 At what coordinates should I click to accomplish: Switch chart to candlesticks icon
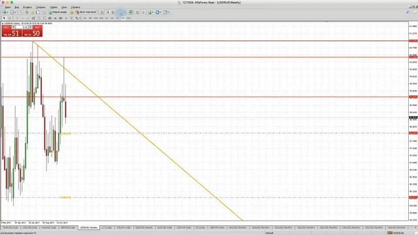(108, 12)
